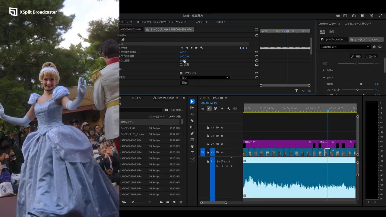Screen dimensions: 386x217
Task: Select the Pen tool in toolbar
Action: pyautogui.click(x=192, y=134)
